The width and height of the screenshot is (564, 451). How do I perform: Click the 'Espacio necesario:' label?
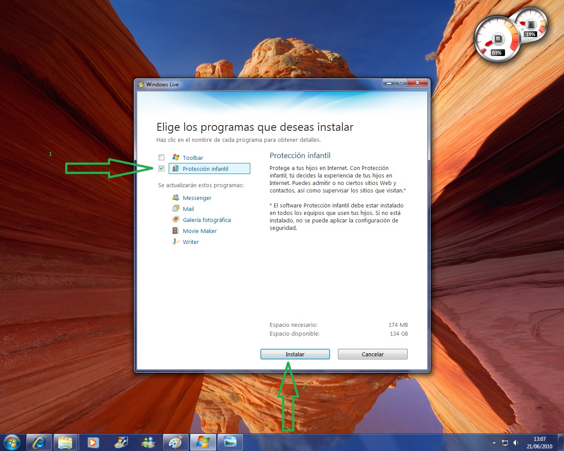click(293, 325)
